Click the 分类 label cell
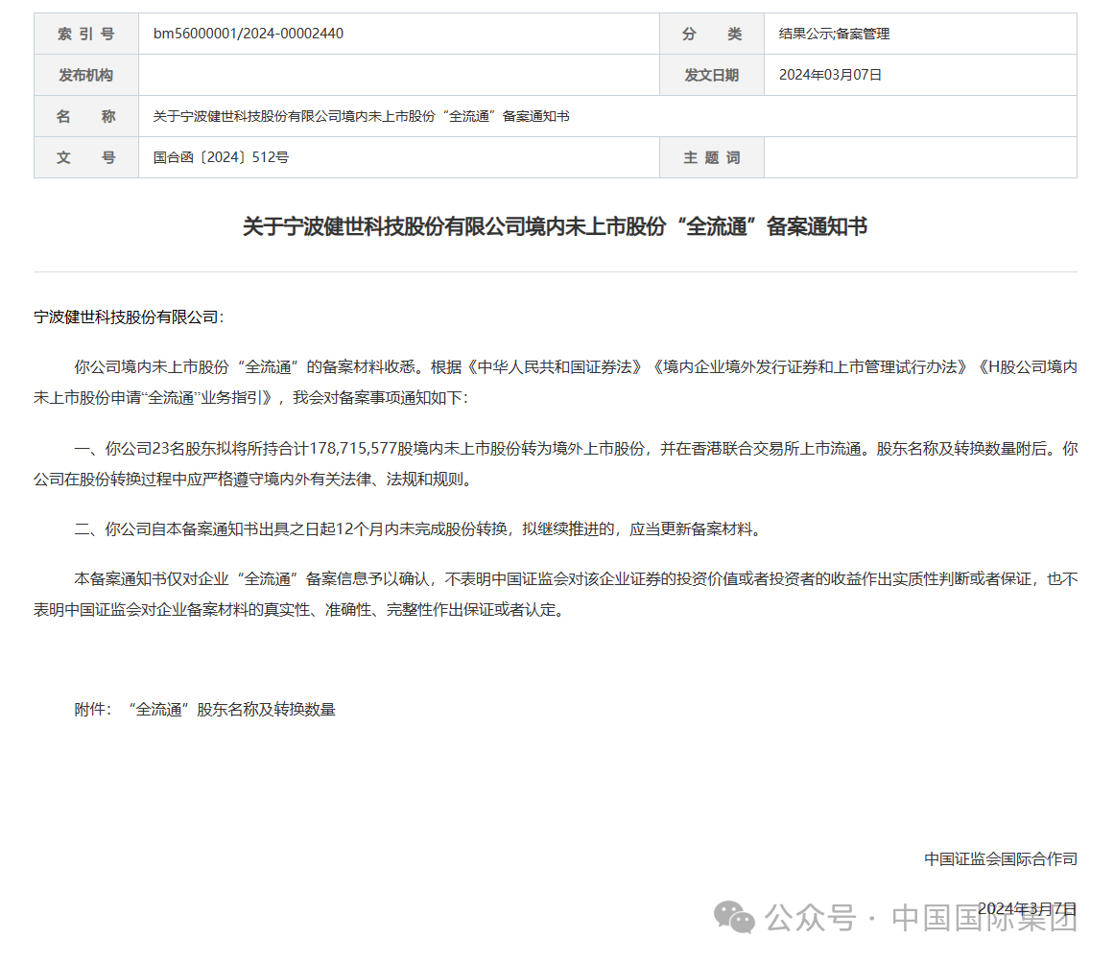Image resolution: width=1114 pixels, height=962 pixels. (712, 34)
